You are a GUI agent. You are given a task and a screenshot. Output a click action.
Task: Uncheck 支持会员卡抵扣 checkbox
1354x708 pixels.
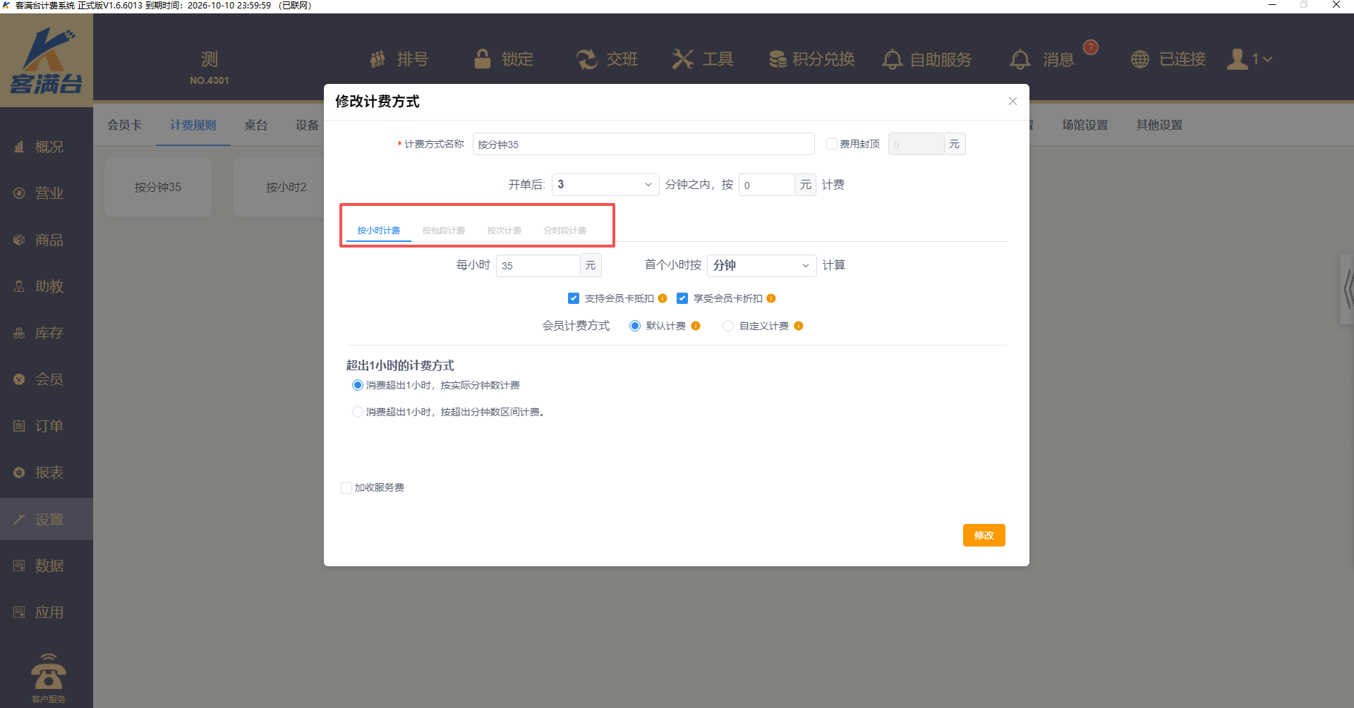(x=574, y=298)
